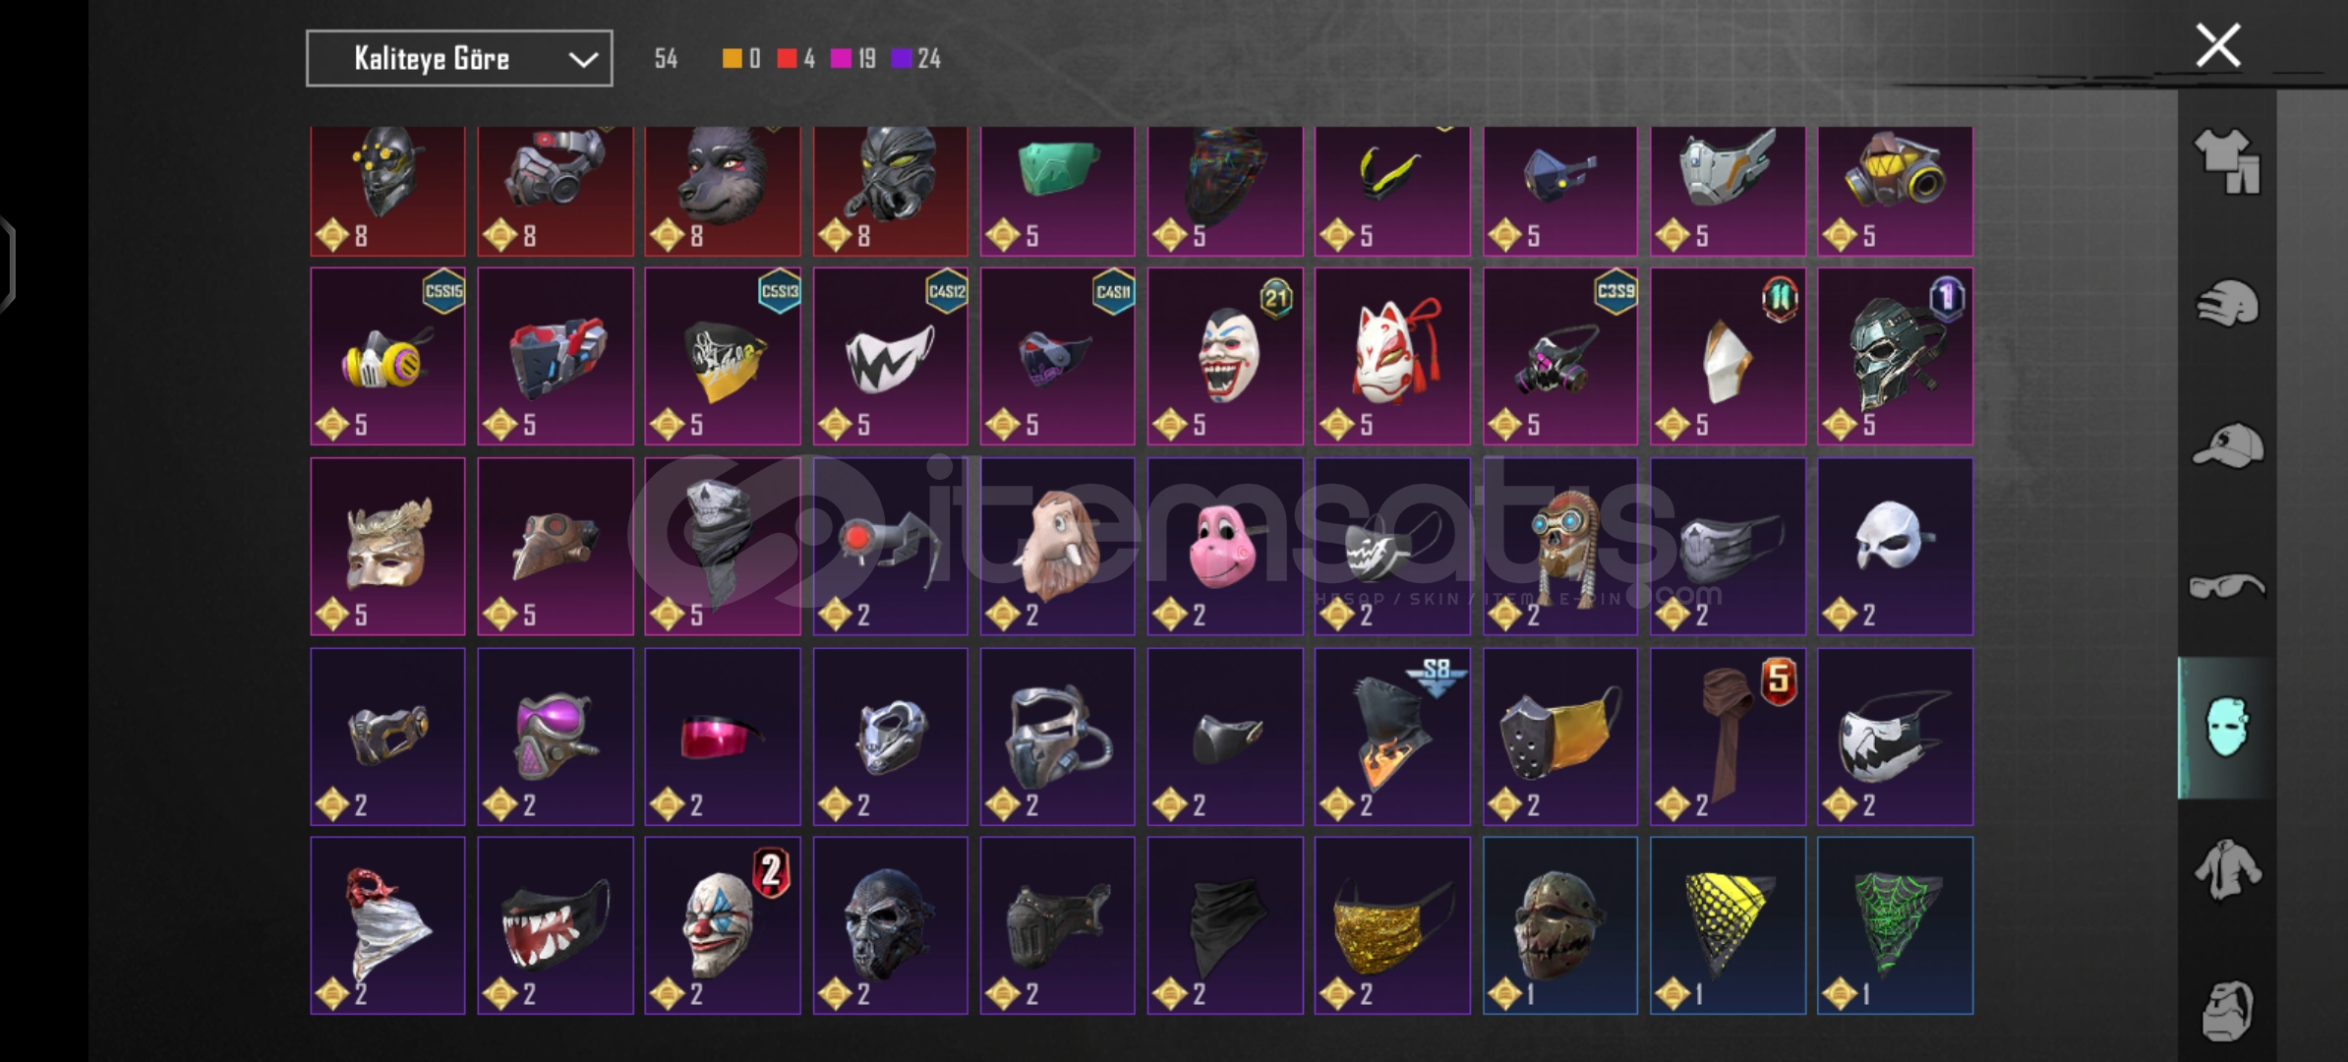Select the black wolf head mask

coord(723,191)
